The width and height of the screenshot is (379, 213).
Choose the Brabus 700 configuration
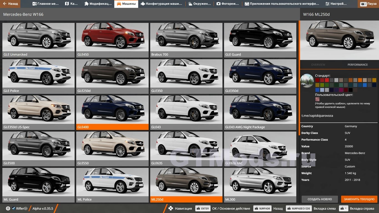186,40
